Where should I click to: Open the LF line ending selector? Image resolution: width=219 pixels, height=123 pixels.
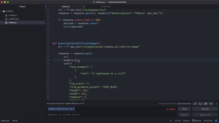point(171,121)
